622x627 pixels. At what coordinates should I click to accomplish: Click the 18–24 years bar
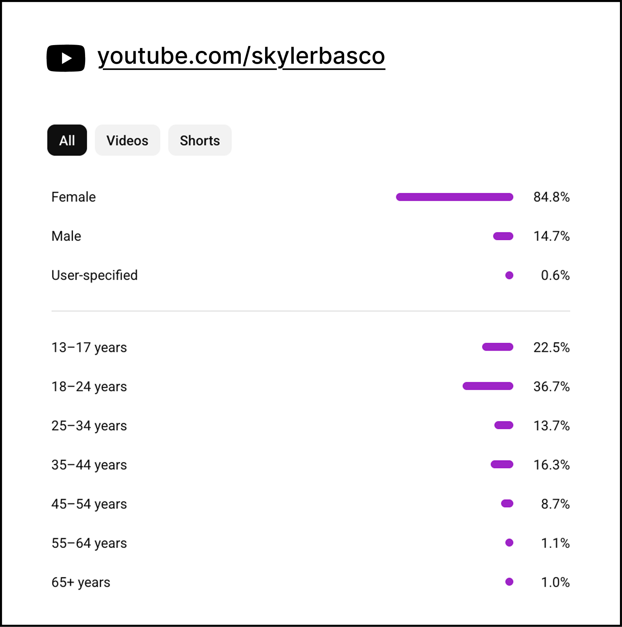[x=488, y=386]
